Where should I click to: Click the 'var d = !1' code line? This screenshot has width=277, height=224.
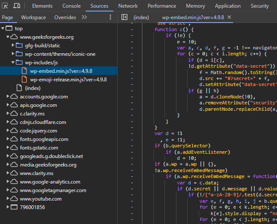click(168, 133)
